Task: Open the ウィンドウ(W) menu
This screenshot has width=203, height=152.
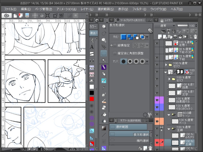Action: point(158,9)
